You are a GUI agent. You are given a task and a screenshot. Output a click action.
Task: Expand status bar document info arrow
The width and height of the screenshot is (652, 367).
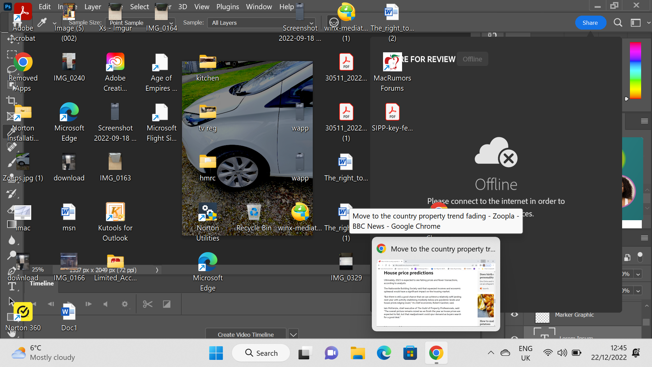click(157, 270)
